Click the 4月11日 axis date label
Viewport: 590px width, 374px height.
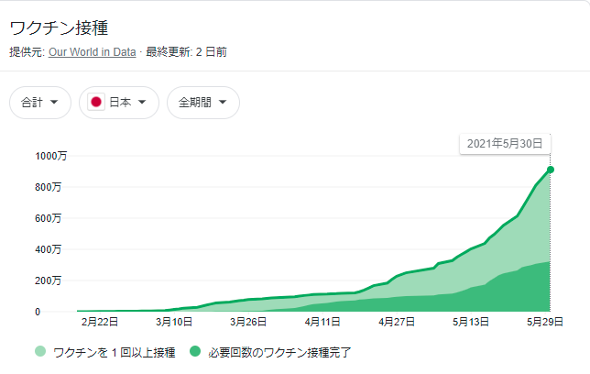tap(322, 323)
